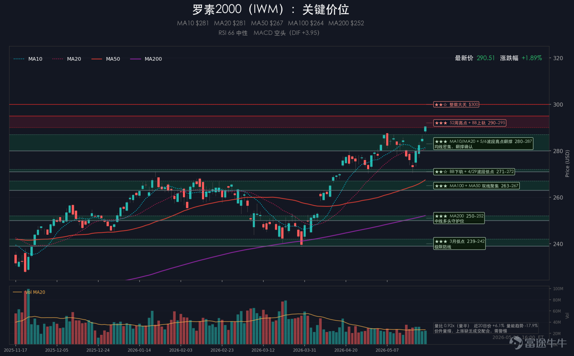
Task: Click the 80M volume axis tick
Action: click(x=557, y=300)
